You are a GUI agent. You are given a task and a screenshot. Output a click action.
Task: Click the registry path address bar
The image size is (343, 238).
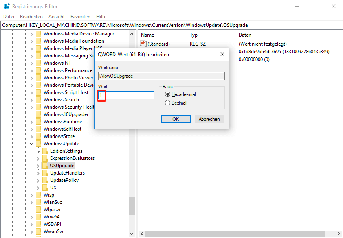coord(171,25)
